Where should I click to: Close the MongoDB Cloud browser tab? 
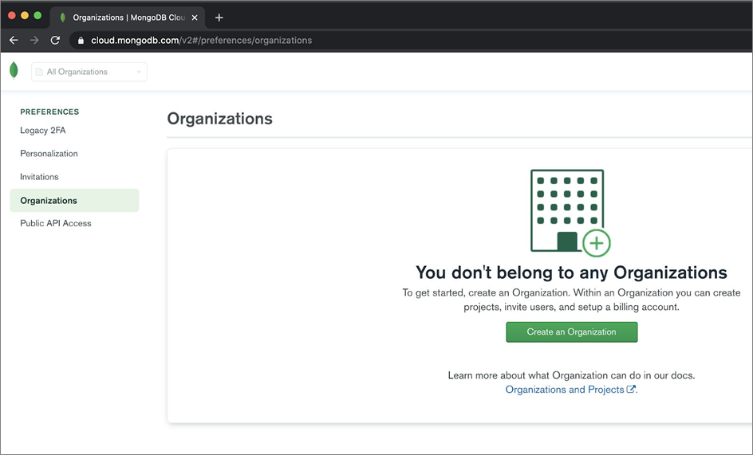click(x=195, y=18)
